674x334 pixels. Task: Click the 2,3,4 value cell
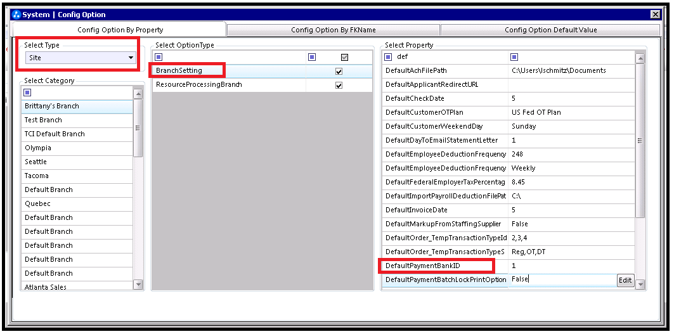pyautogui.click(x=572, y=238)
